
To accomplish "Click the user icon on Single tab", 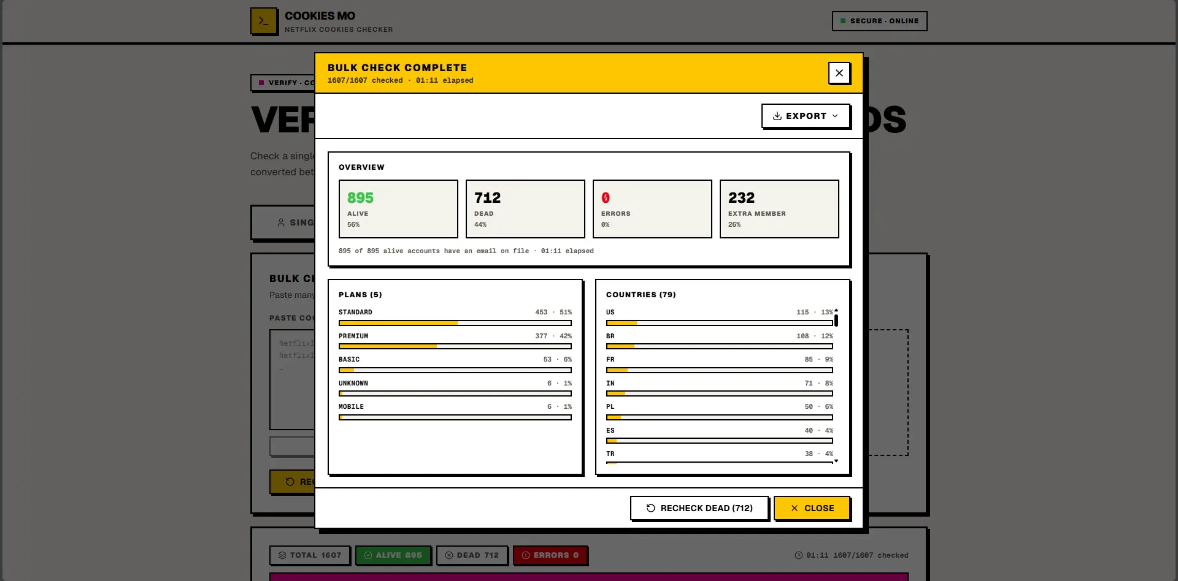I will pyautogui.click(x=281, y=222).
